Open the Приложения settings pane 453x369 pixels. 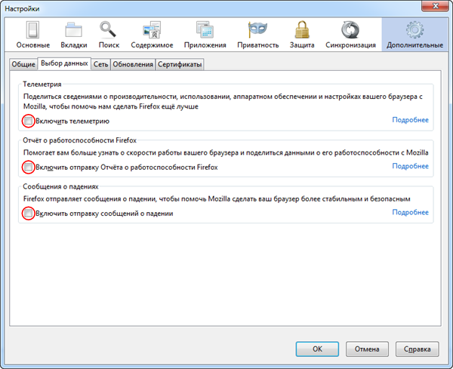click(205, 35)
